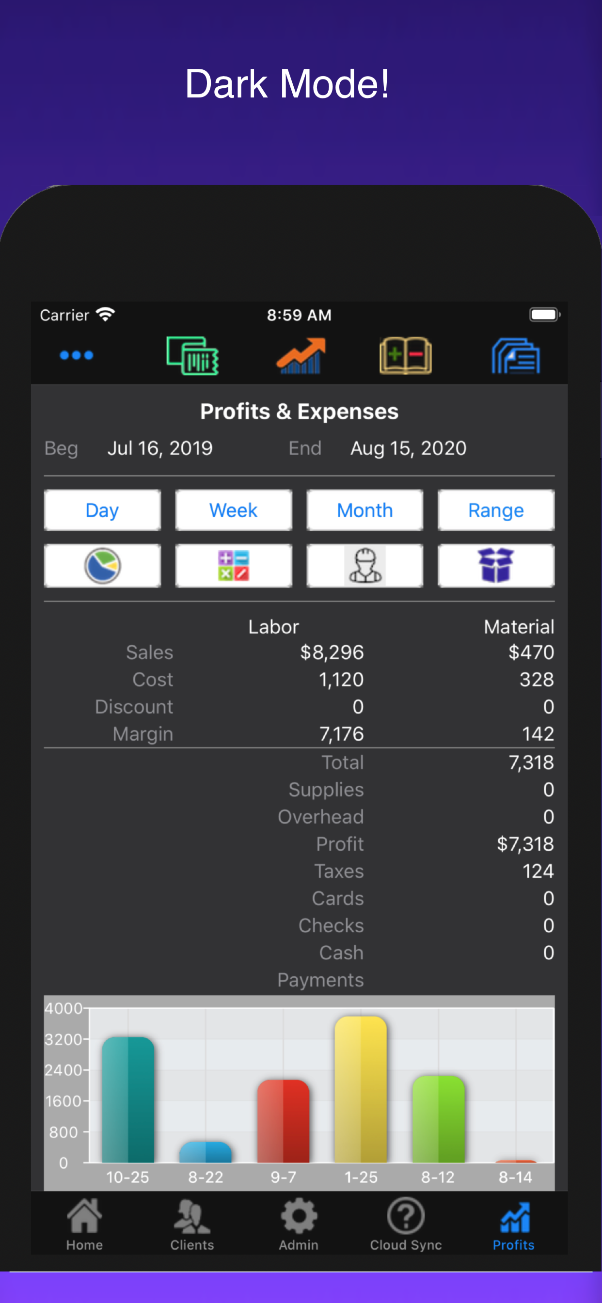
Task: Open the plus-minus ledger book icon
Action: [x=406, y=356]
